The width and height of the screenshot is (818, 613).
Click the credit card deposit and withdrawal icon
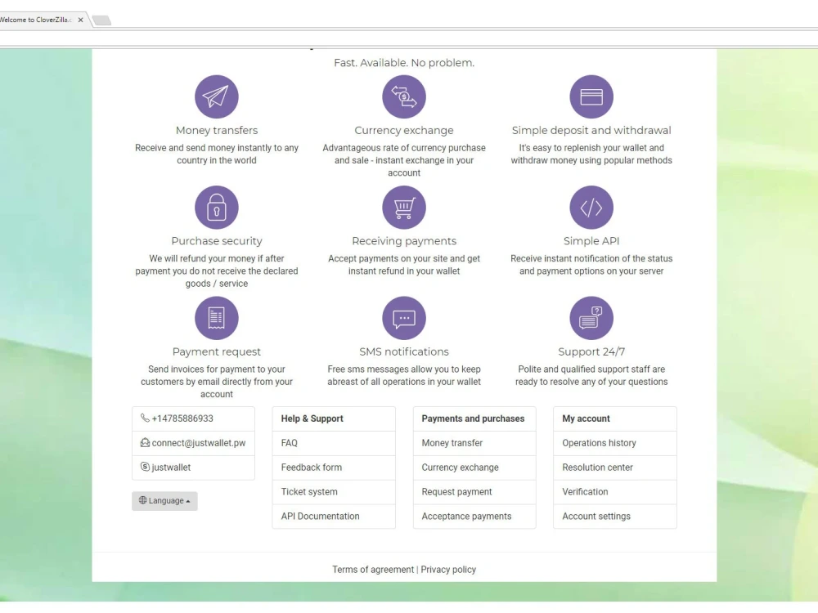pyautogui.click(x=591, y=96)
